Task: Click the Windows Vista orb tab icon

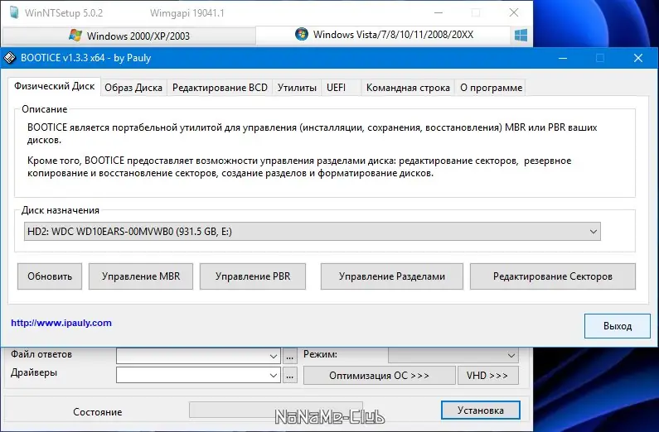Action: pyautogui.click(x=302, y=34)
